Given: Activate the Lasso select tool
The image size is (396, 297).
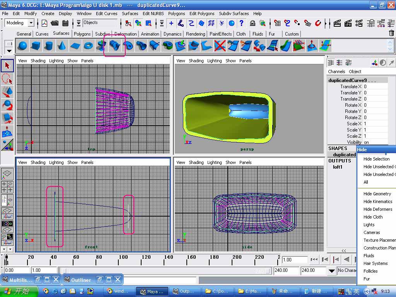Looking at the screenshot, I should (x=7, y=79).
